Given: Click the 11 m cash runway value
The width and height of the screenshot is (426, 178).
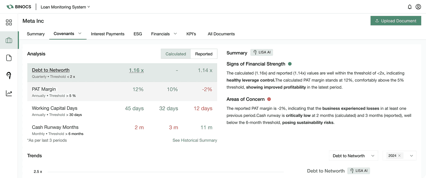Looking at the screenshot, I should pos(206,128).
